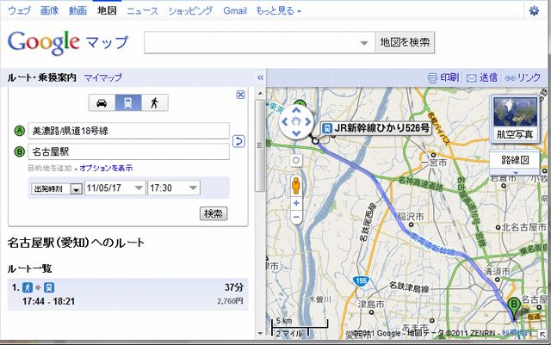This screenshot has height=345, width=551.
Task: Click panel scrollbar up arrow
Action: (260, 94)
